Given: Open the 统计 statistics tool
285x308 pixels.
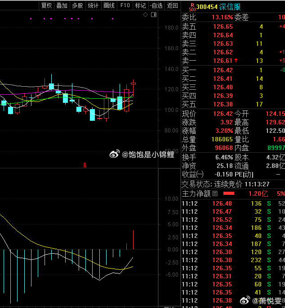Looking at the screenshot, I should (x=93, y=5).
